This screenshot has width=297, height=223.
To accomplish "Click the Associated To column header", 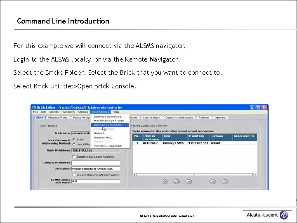I will click(x=245, y=138).
